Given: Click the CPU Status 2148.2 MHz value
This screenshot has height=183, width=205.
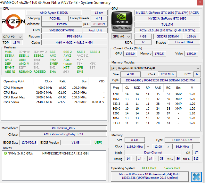Looking at the screenshot, I should click(44, 102).
